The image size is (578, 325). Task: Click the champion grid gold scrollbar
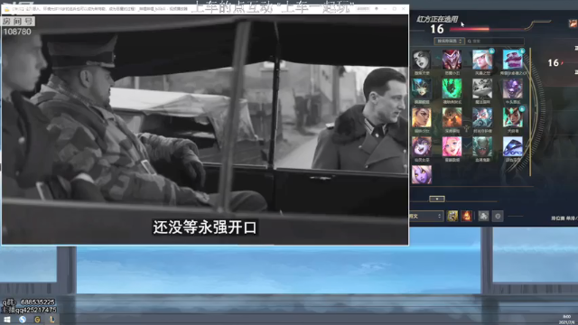click(x=530, y=112)
